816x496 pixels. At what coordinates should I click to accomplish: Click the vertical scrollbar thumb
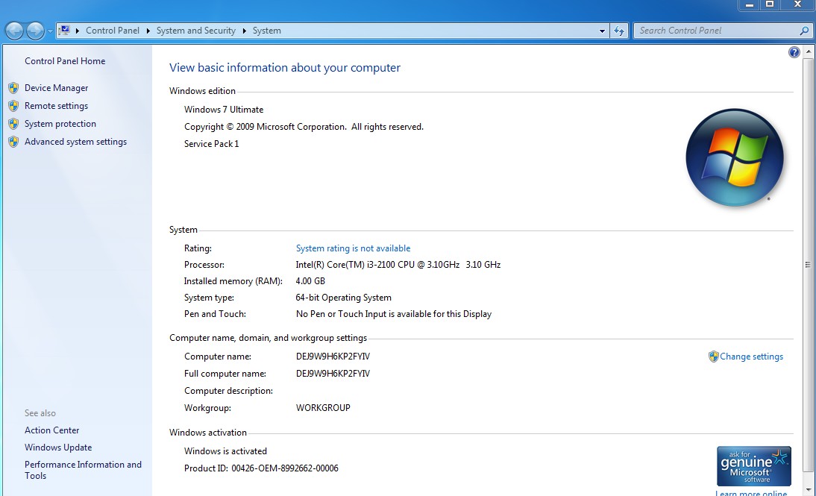click(x=808, y=264)
